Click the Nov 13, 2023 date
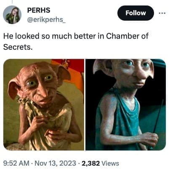The width and height of the screenshot is (170, 169). (55, 163)
